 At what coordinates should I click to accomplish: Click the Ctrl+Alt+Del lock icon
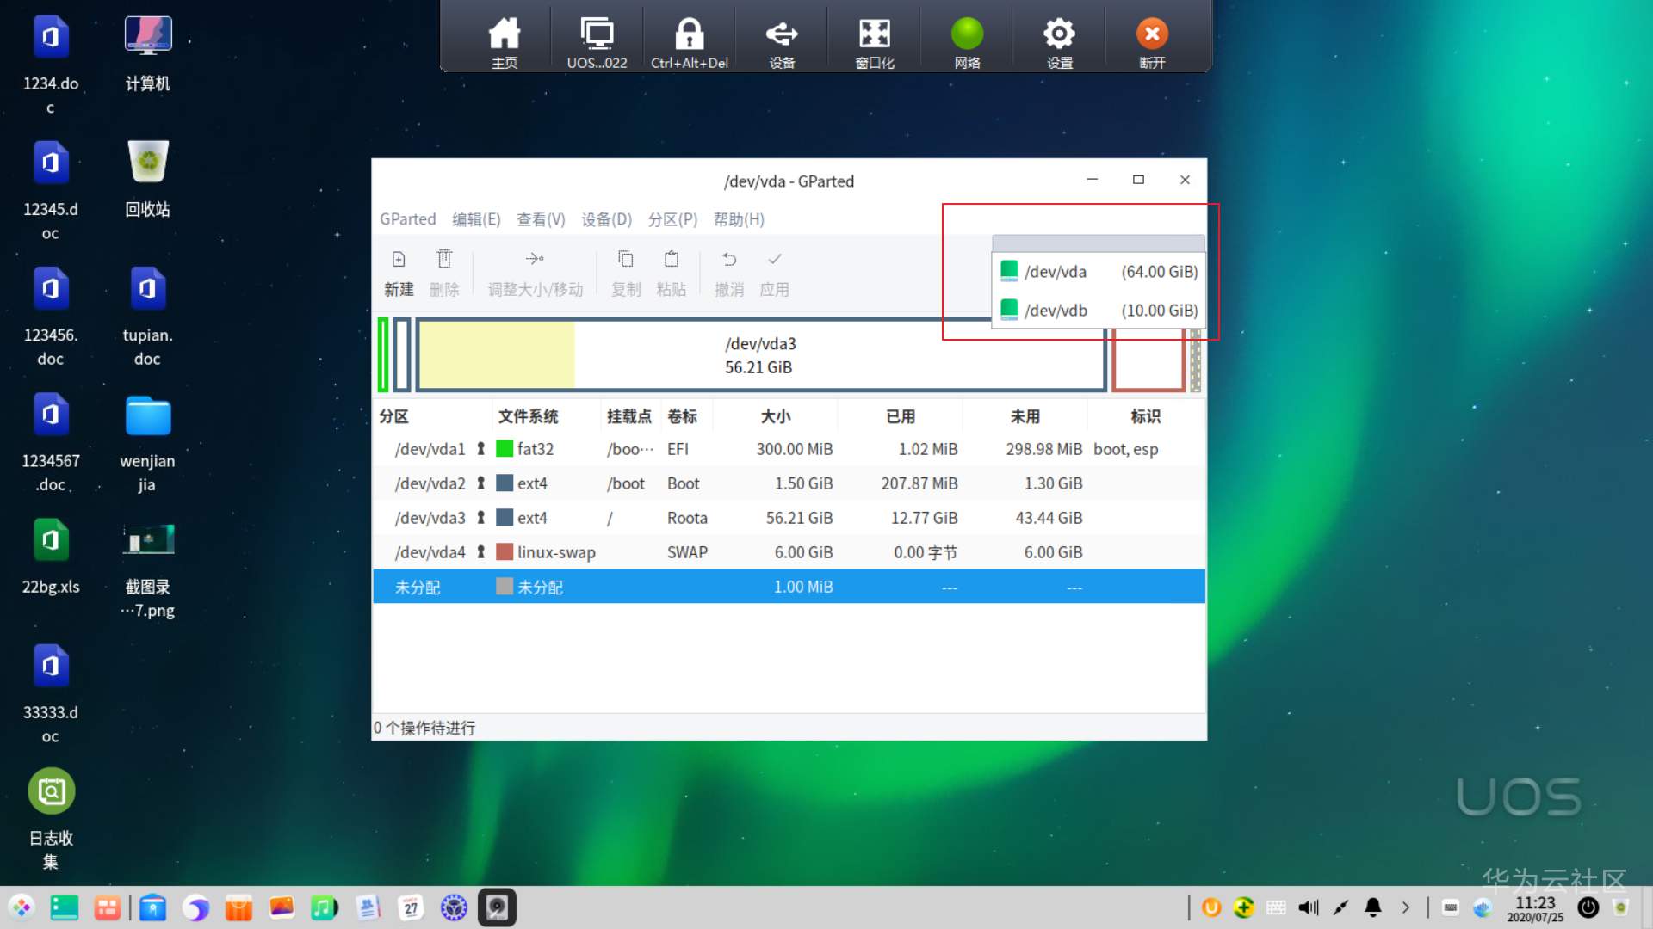click(689, 34)
